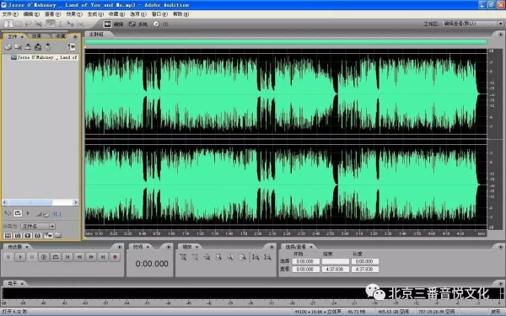Click the horizontal scrollbar in the Files panel
The width and height of the screenshot is (506, 316).
pyautogui.click(x=40, y=202)
